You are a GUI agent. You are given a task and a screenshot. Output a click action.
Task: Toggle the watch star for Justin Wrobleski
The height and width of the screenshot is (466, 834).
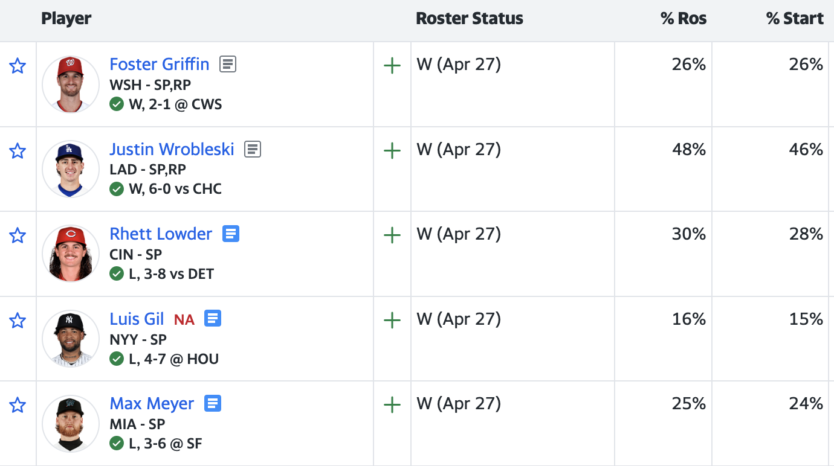(x=18, y=151)
